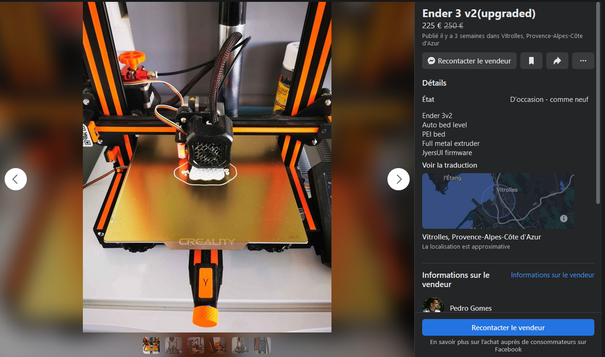Viewport: 605px width, 357px height.
Task: Click 'JyersUI firmware' description line
Action: pos(447,153)
